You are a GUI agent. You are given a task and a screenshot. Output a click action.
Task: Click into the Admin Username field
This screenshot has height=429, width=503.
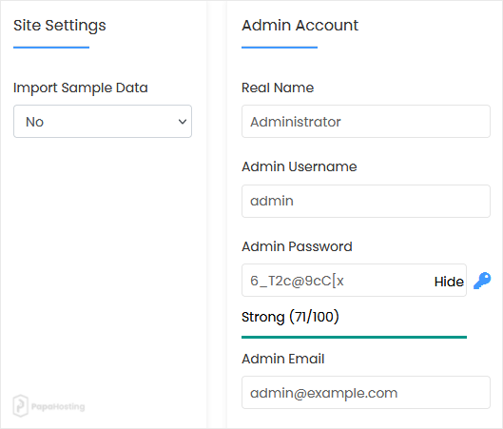point(366,201)
